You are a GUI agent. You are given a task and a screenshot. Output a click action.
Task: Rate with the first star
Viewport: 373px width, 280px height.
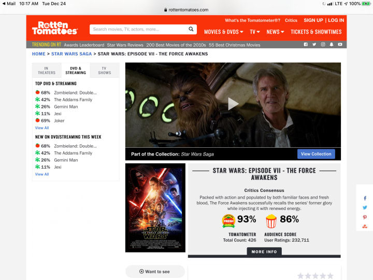pyautogui.click(x=300, y=276)
